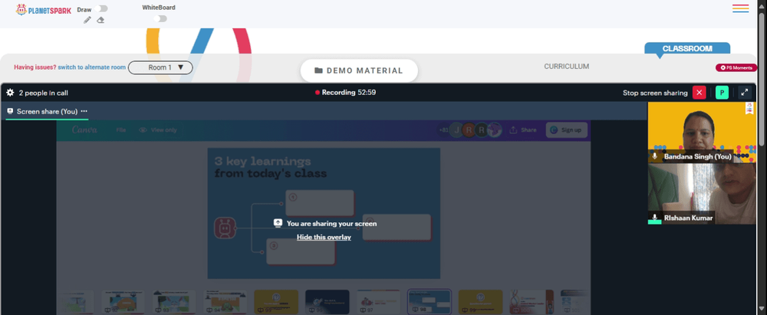Select slide thumbnail 99
Screen dimensions: 767x315
tap(480, 301)
